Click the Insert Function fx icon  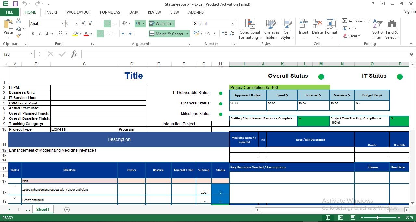(x=74, y=54)
